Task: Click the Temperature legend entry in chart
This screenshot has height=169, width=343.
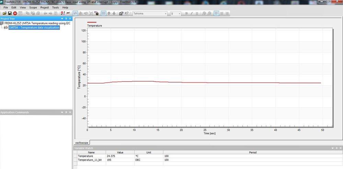Action: pos(94,26)
